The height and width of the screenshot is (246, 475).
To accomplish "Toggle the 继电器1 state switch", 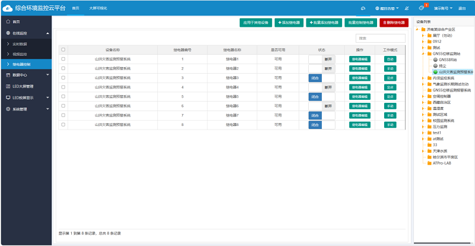I will click(x=322, y=59).
